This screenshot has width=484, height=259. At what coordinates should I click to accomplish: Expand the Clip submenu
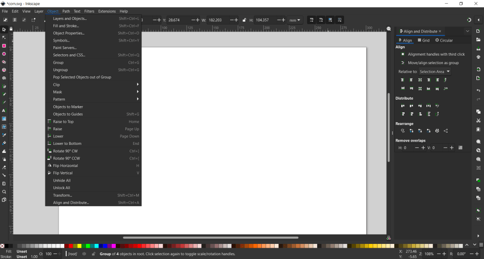(93, 85)
